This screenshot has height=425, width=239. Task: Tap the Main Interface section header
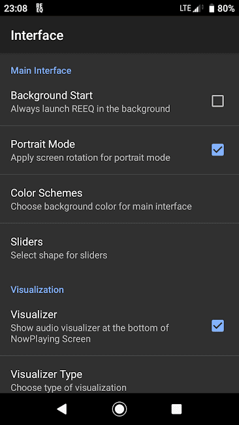pos(41,71)
